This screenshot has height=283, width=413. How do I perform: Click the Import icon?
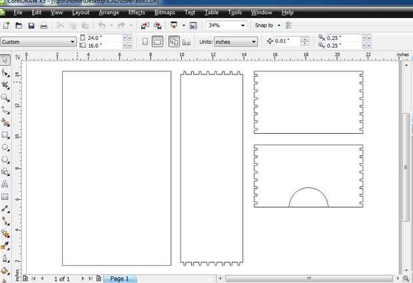145,25
